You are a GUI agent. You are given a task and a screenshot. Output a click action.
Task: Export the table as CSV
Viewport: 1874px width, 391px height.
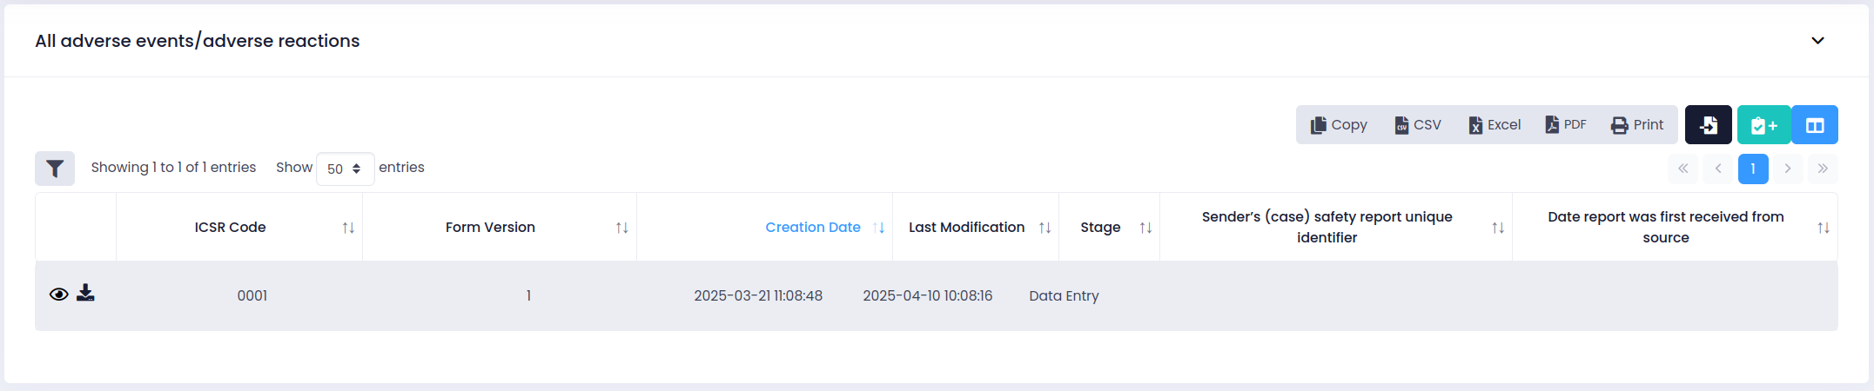[x=1418, y=125]
